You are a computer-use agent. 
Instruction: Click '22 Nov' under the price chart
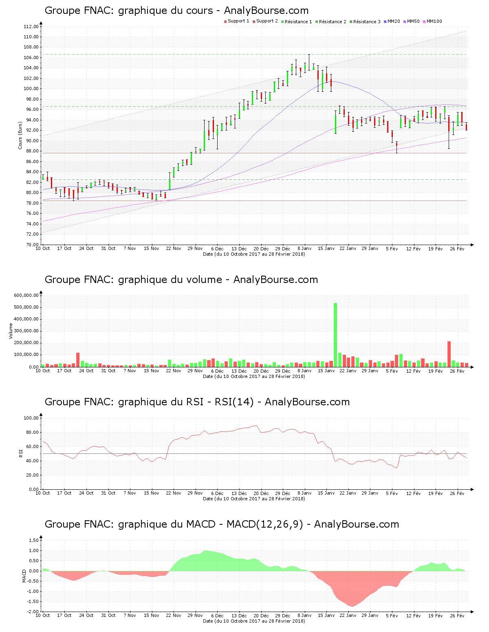pos(174,249)
